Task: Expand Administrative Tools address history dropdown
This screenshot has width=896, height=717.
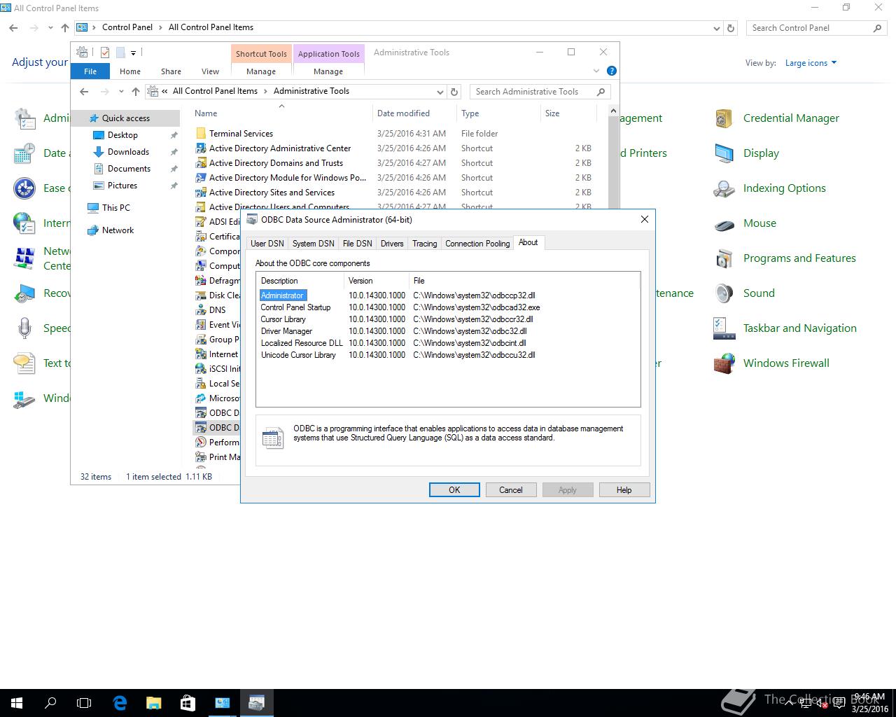Action: click(440, 92)
